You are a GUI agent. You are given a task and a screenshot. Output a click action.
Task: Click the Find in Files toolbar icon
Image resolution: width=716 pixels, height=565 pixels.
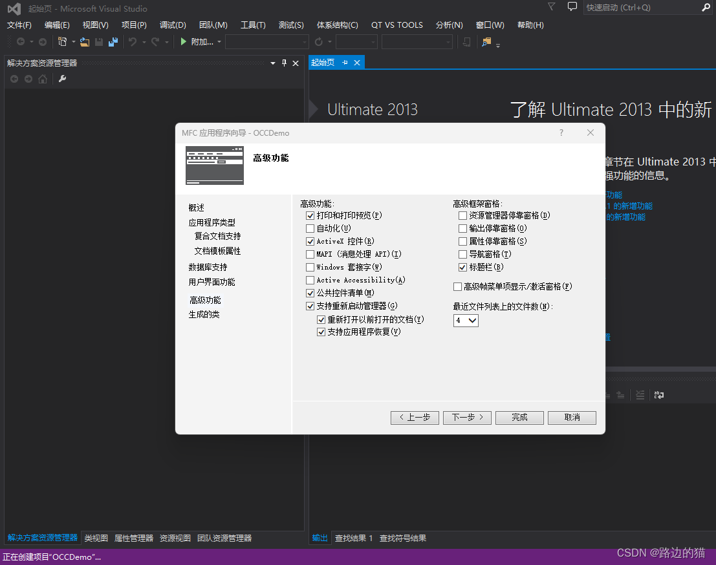click(x=486, y=42)
